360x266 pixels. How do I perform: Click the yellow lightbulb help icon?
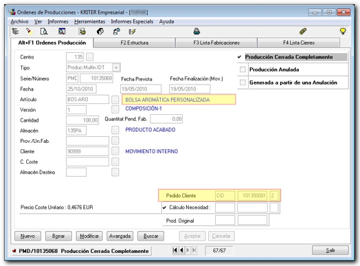tap(343, 31)
